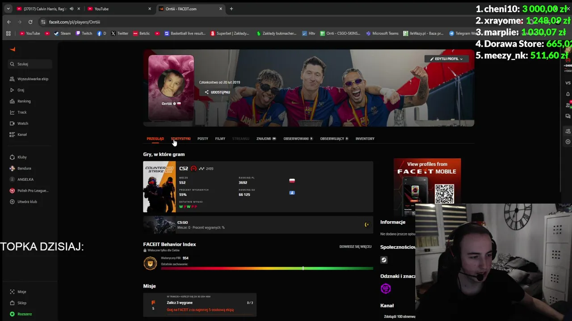The image size is (572, 321).
Task: Open the tab search dropdown arrow
Action: [8, 9]
